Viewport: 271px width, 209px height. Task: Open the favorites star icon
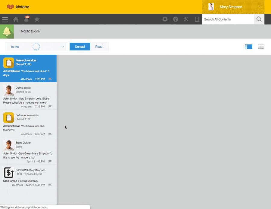pyautogui.click(x=37, y=20)
